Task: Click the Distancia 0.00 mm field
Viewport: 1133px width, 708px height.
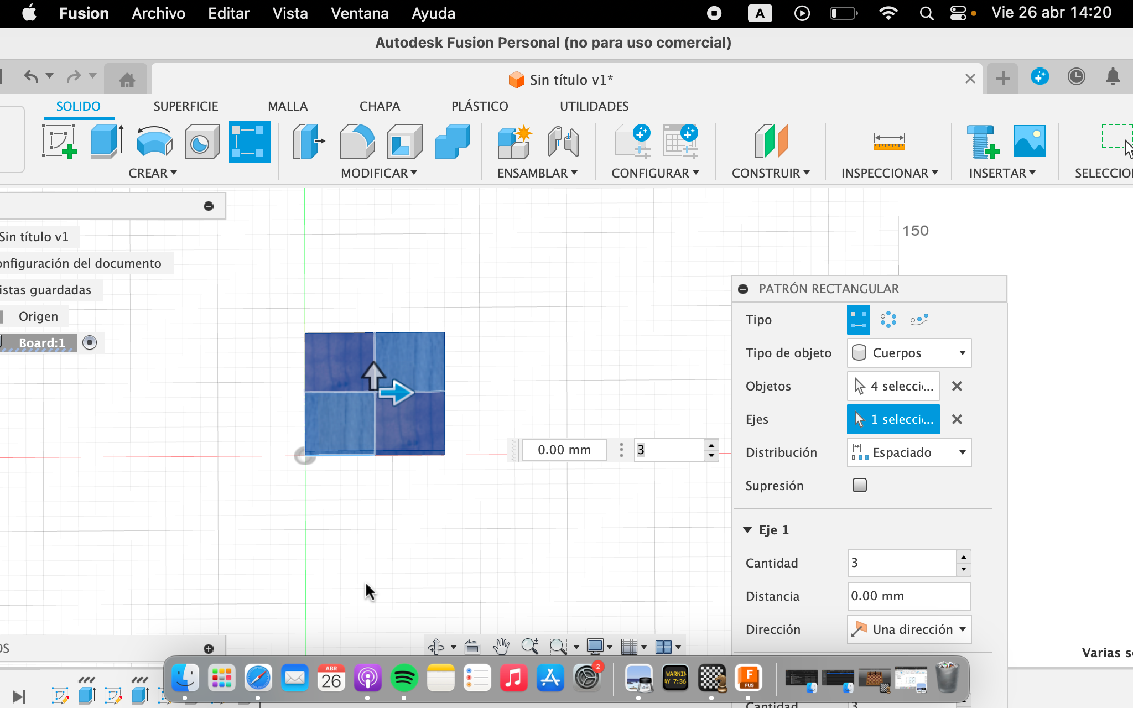Action: click(909, 596)
